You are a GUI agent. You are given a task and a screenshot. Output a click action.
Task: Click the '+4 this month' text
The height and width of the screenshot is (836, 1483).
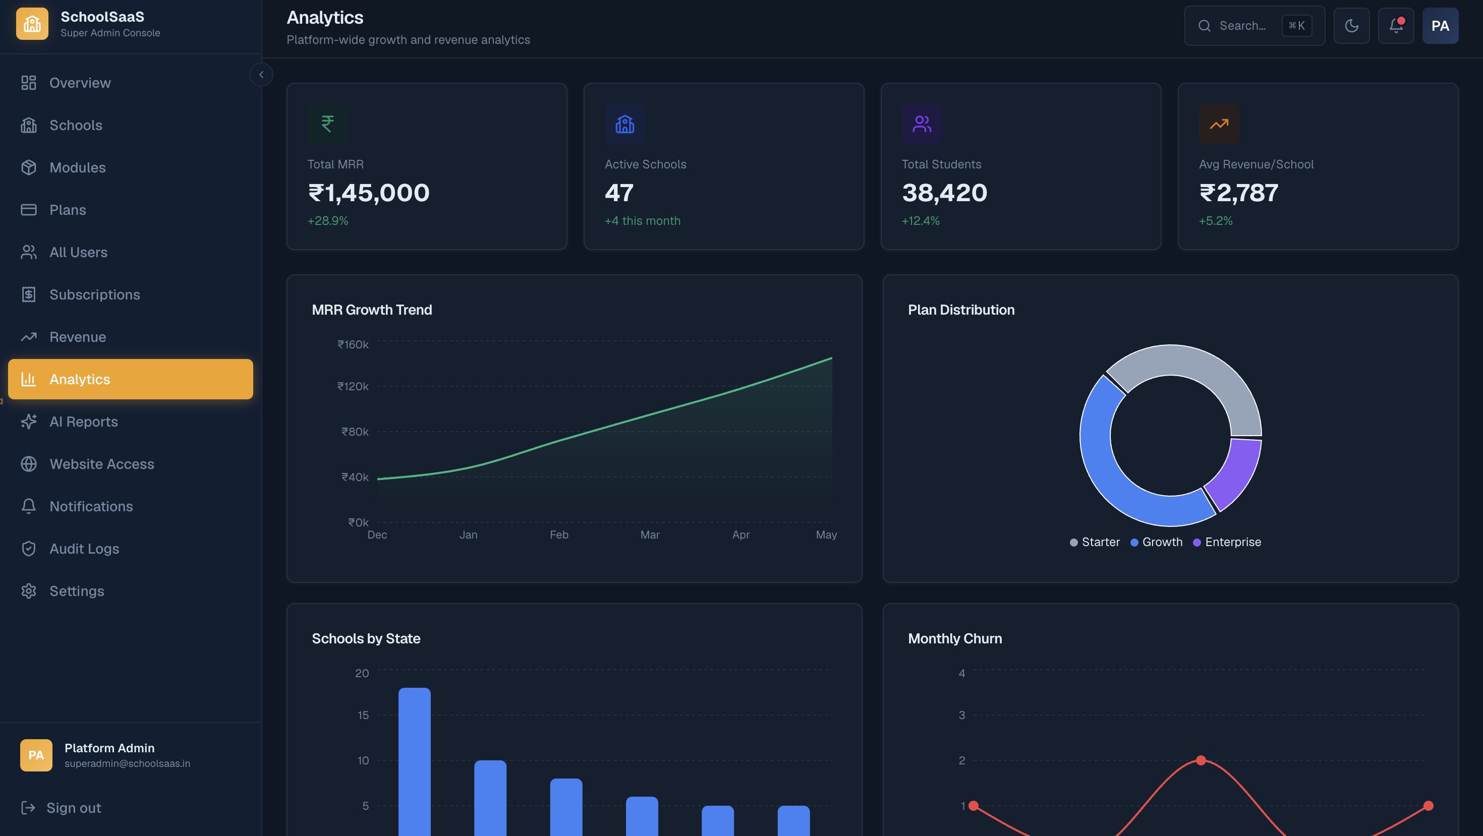point(643,221)
